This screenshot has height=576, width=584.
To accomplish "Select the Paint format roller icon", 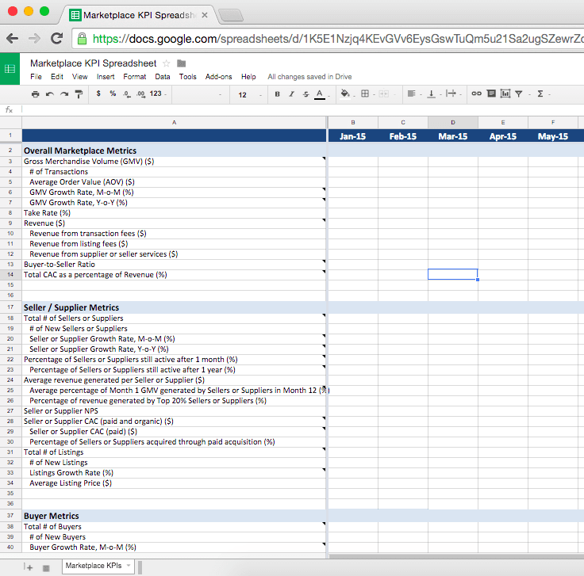I will (79, 94).
